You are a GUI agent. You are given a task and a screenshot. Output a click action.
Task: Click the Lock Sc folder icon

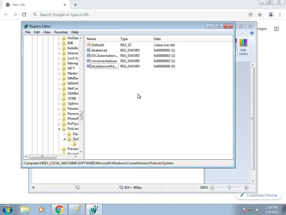click(64, 58)
